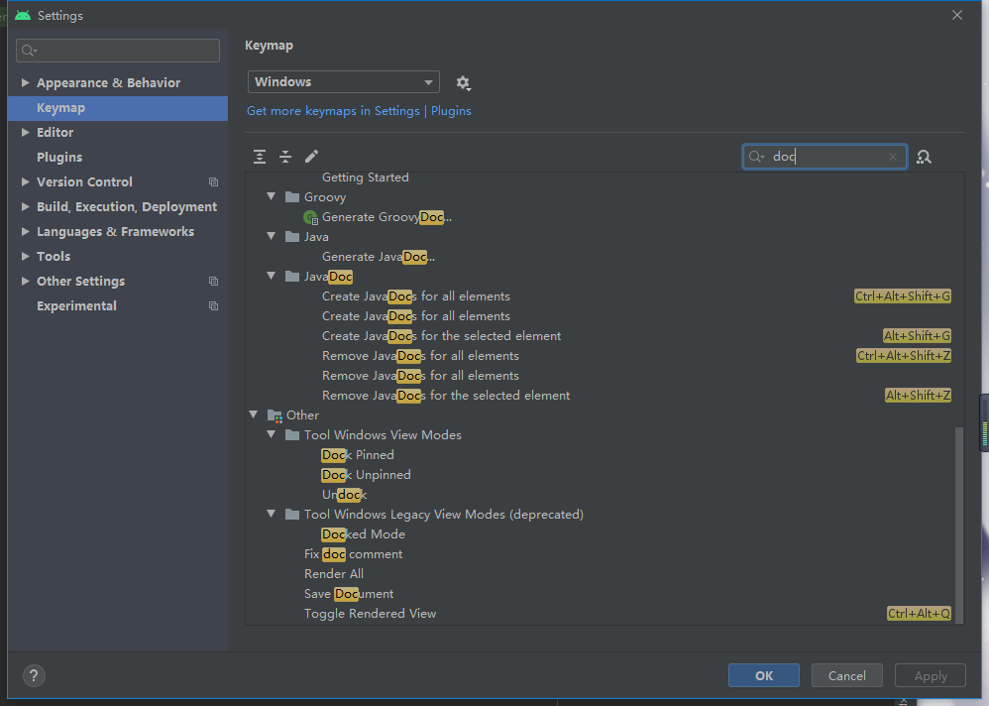989x706 pixels.
Task: Select the Docked Mode action
Action: pos(364,534)
